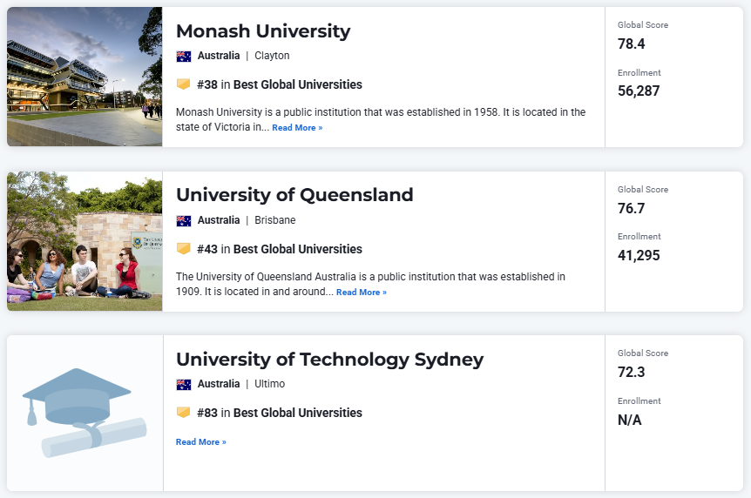Click Read More for Monash University
751x498 pixels.
click(297, 128)
